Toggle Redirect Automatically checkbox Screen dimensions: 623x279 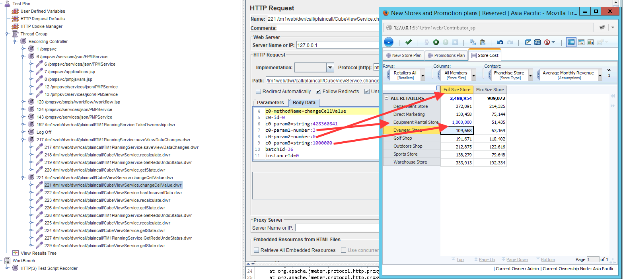point(258,92)
